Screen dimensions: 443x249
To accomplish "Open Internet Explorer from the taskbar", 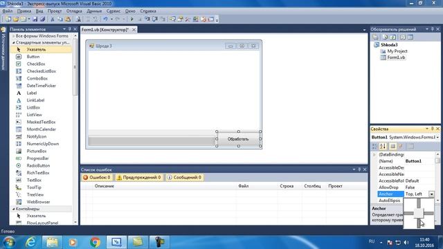I will (30, 242).
